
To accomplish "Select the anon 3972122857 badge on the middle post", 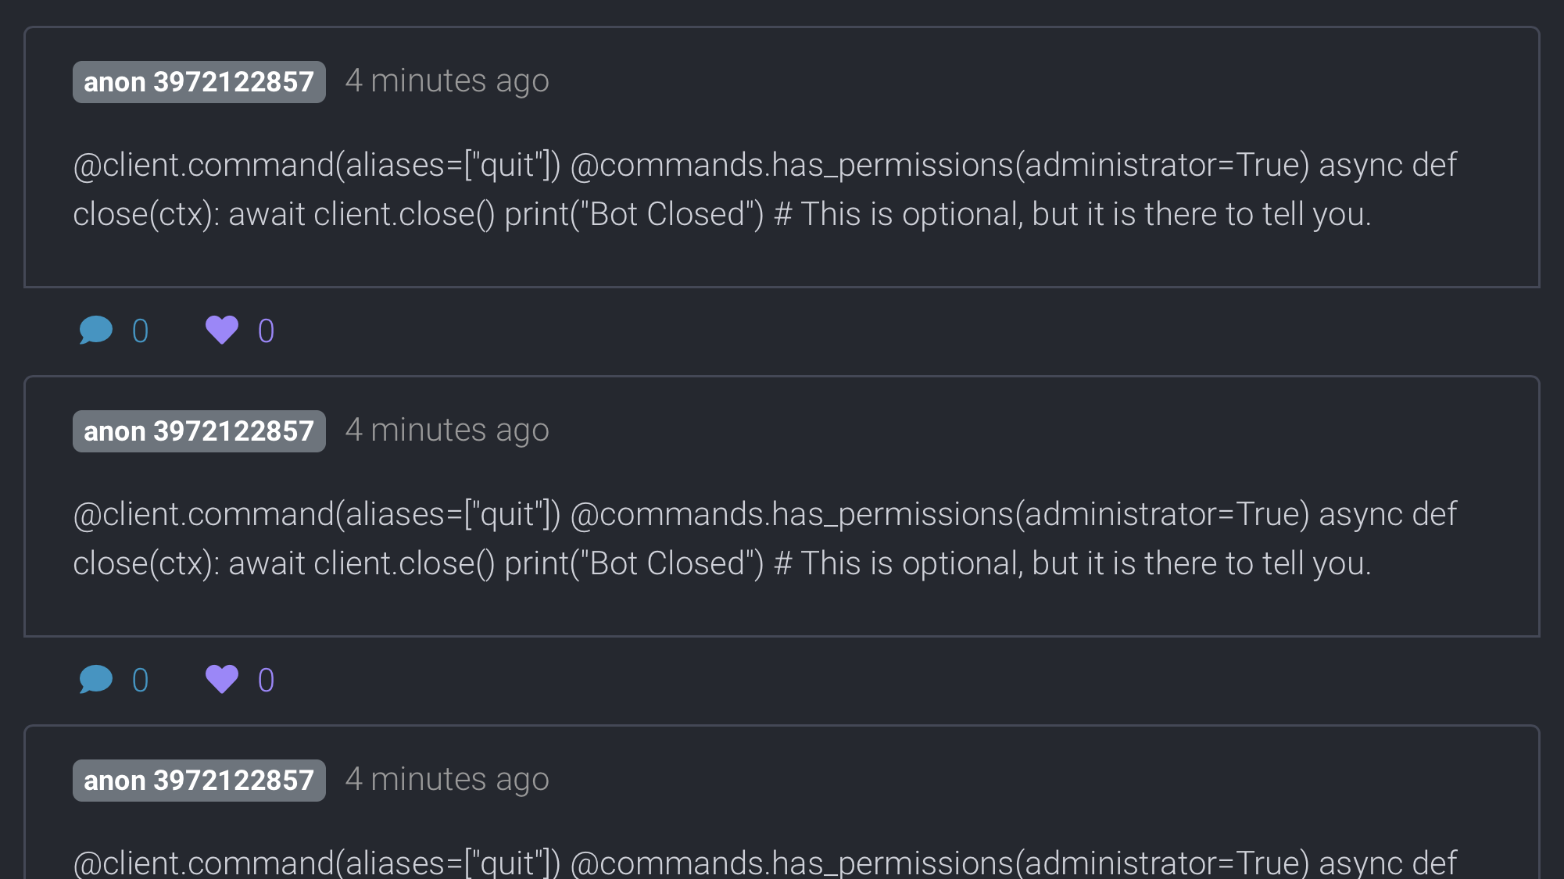I will click(199, 431).
